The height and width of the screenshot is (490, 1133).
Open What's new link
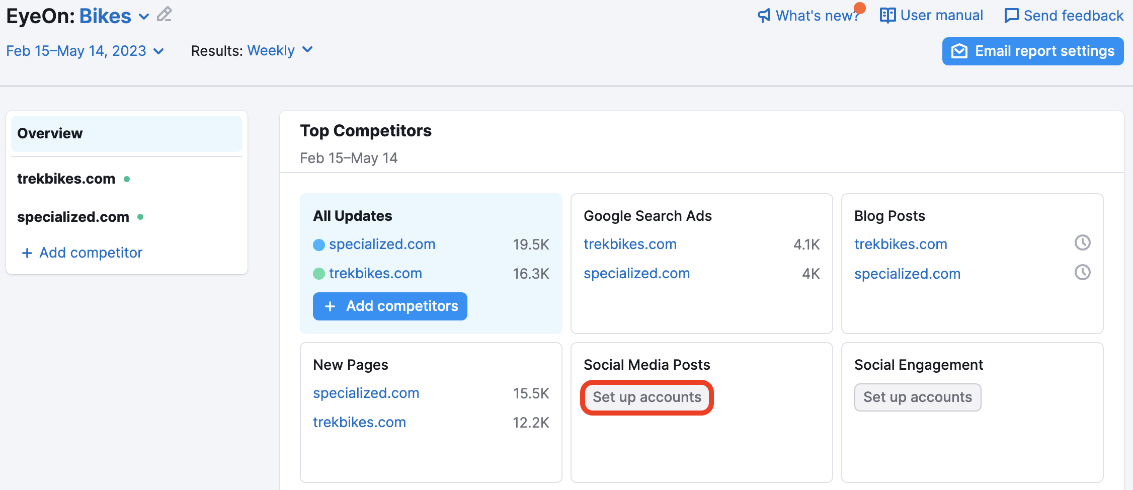tap(808, 16)
